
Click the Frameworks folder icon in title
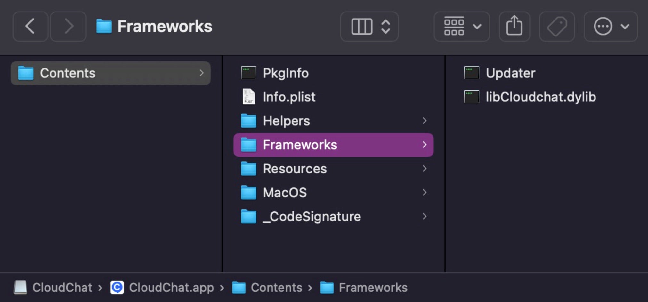[x=104, y=26]
